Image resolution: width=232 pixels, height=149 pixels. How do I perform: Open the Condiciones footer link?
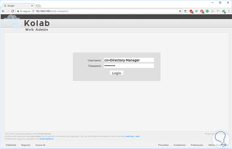180,145
